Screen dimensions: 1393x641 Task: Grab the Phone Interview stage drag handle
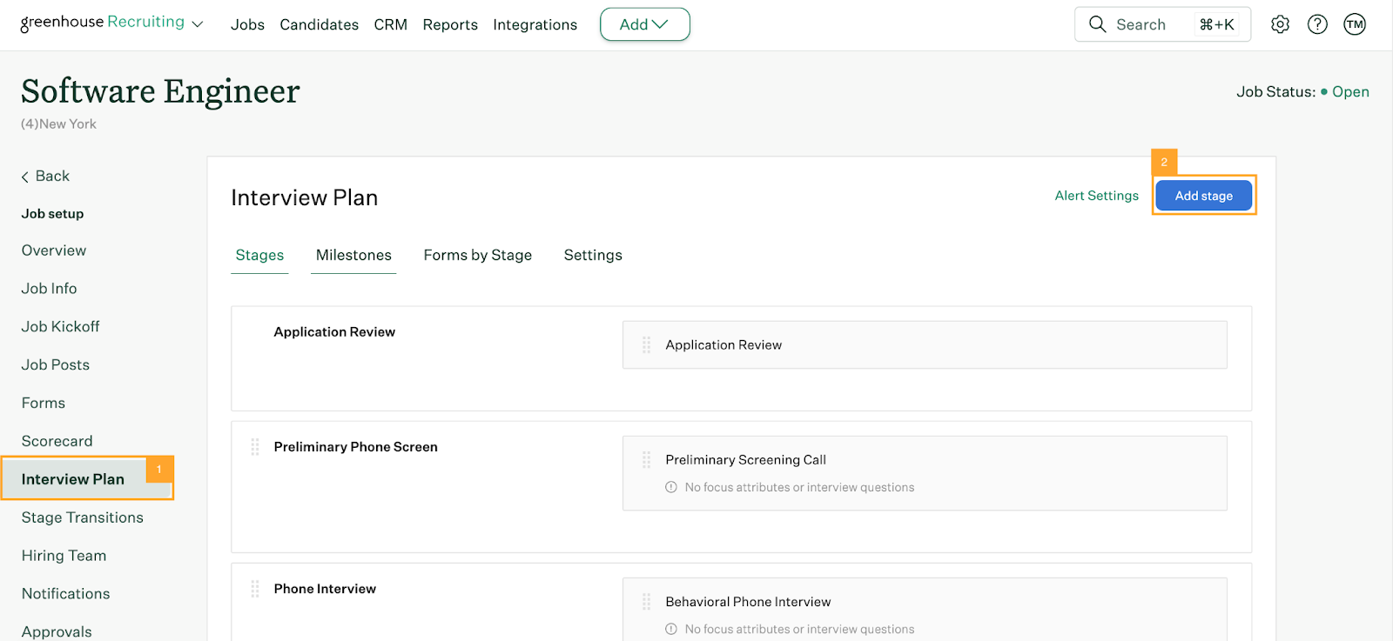pos(255,589)
